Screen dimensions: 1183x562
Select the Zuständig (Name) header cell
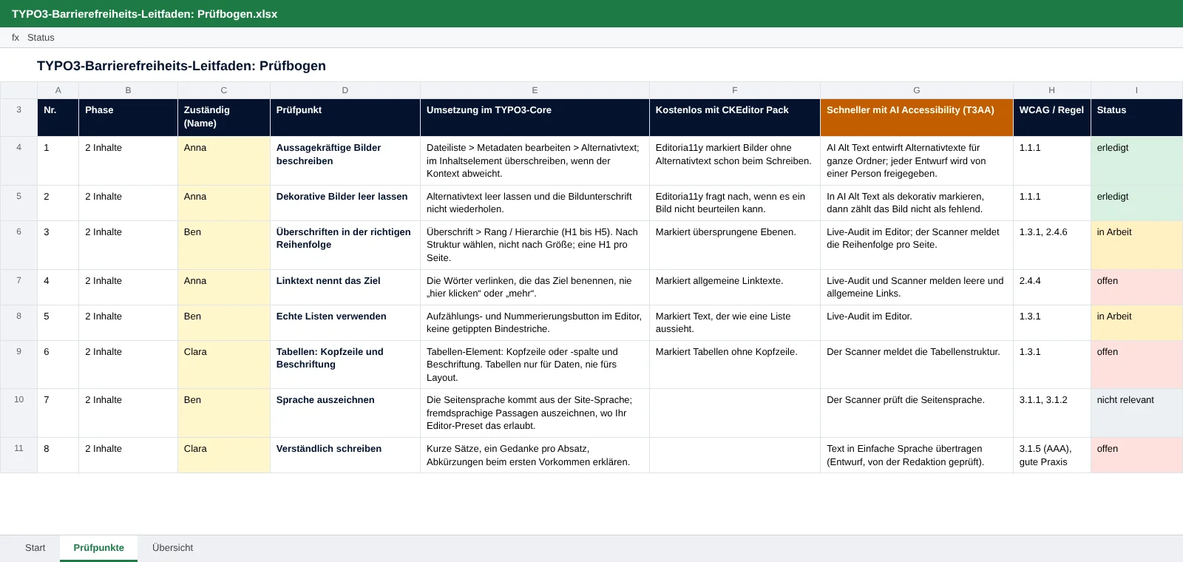point(224,118)
